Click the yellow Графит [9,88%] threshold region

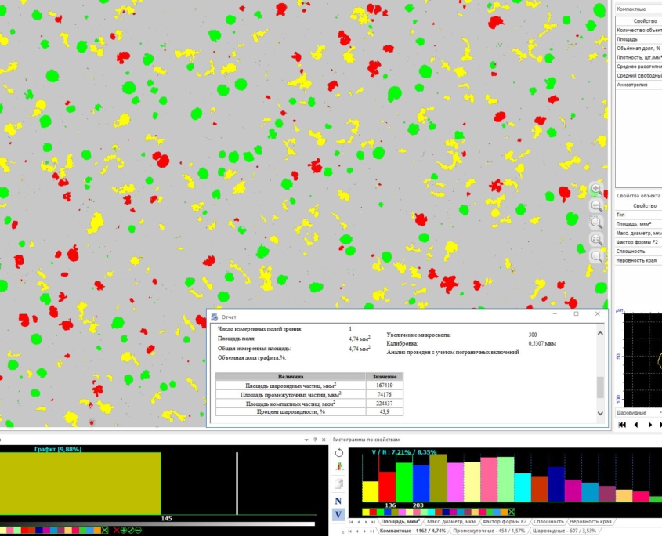[80, 483]
